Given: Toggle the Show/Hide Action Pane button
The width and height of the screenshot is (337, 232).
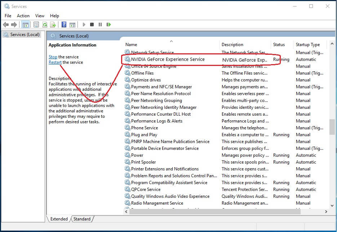Looking at the screenshot, I should 72,24.
